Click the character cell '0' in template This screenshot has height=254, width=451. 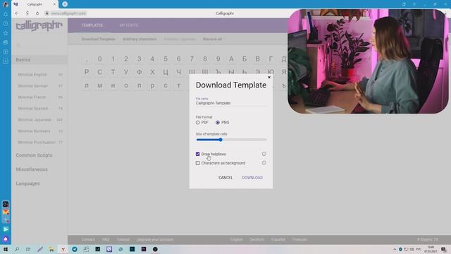pos(99,59)
